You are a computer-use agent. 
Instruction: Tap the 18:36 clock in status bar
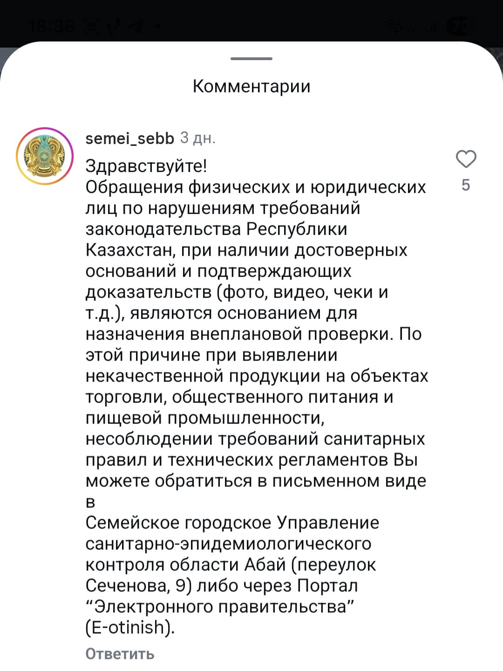click(x=50, y=27)
